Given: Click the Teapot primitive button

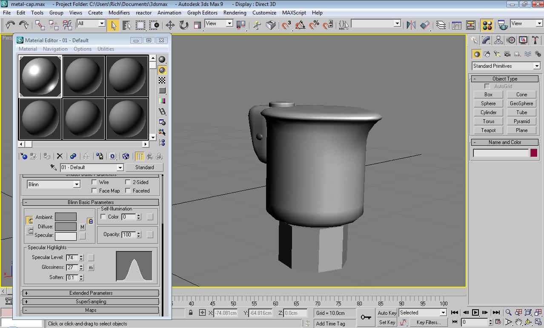Looking at the screenshot, I should 487,130.
